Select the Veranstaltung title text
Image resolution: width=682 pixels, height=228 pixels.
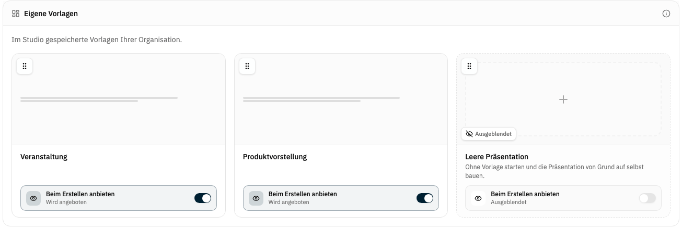(x=44, y=157)
